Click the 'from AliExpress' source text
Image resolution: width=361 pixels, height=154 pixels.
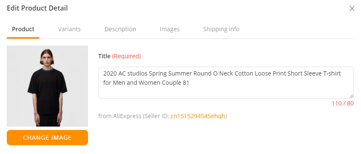[x=120, y=116]
